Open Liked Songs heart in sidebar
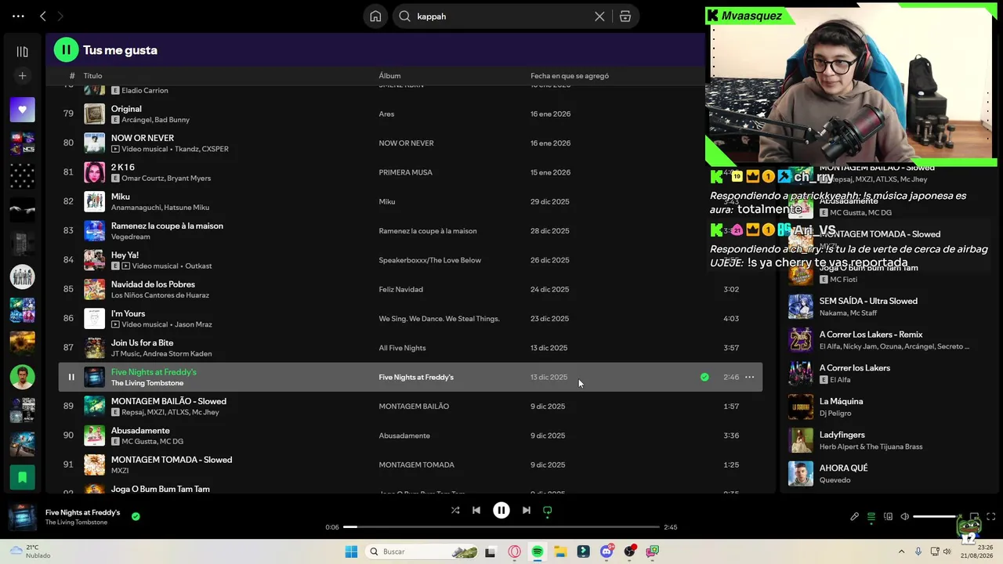 pyautogui.click(x=22, y=110)
